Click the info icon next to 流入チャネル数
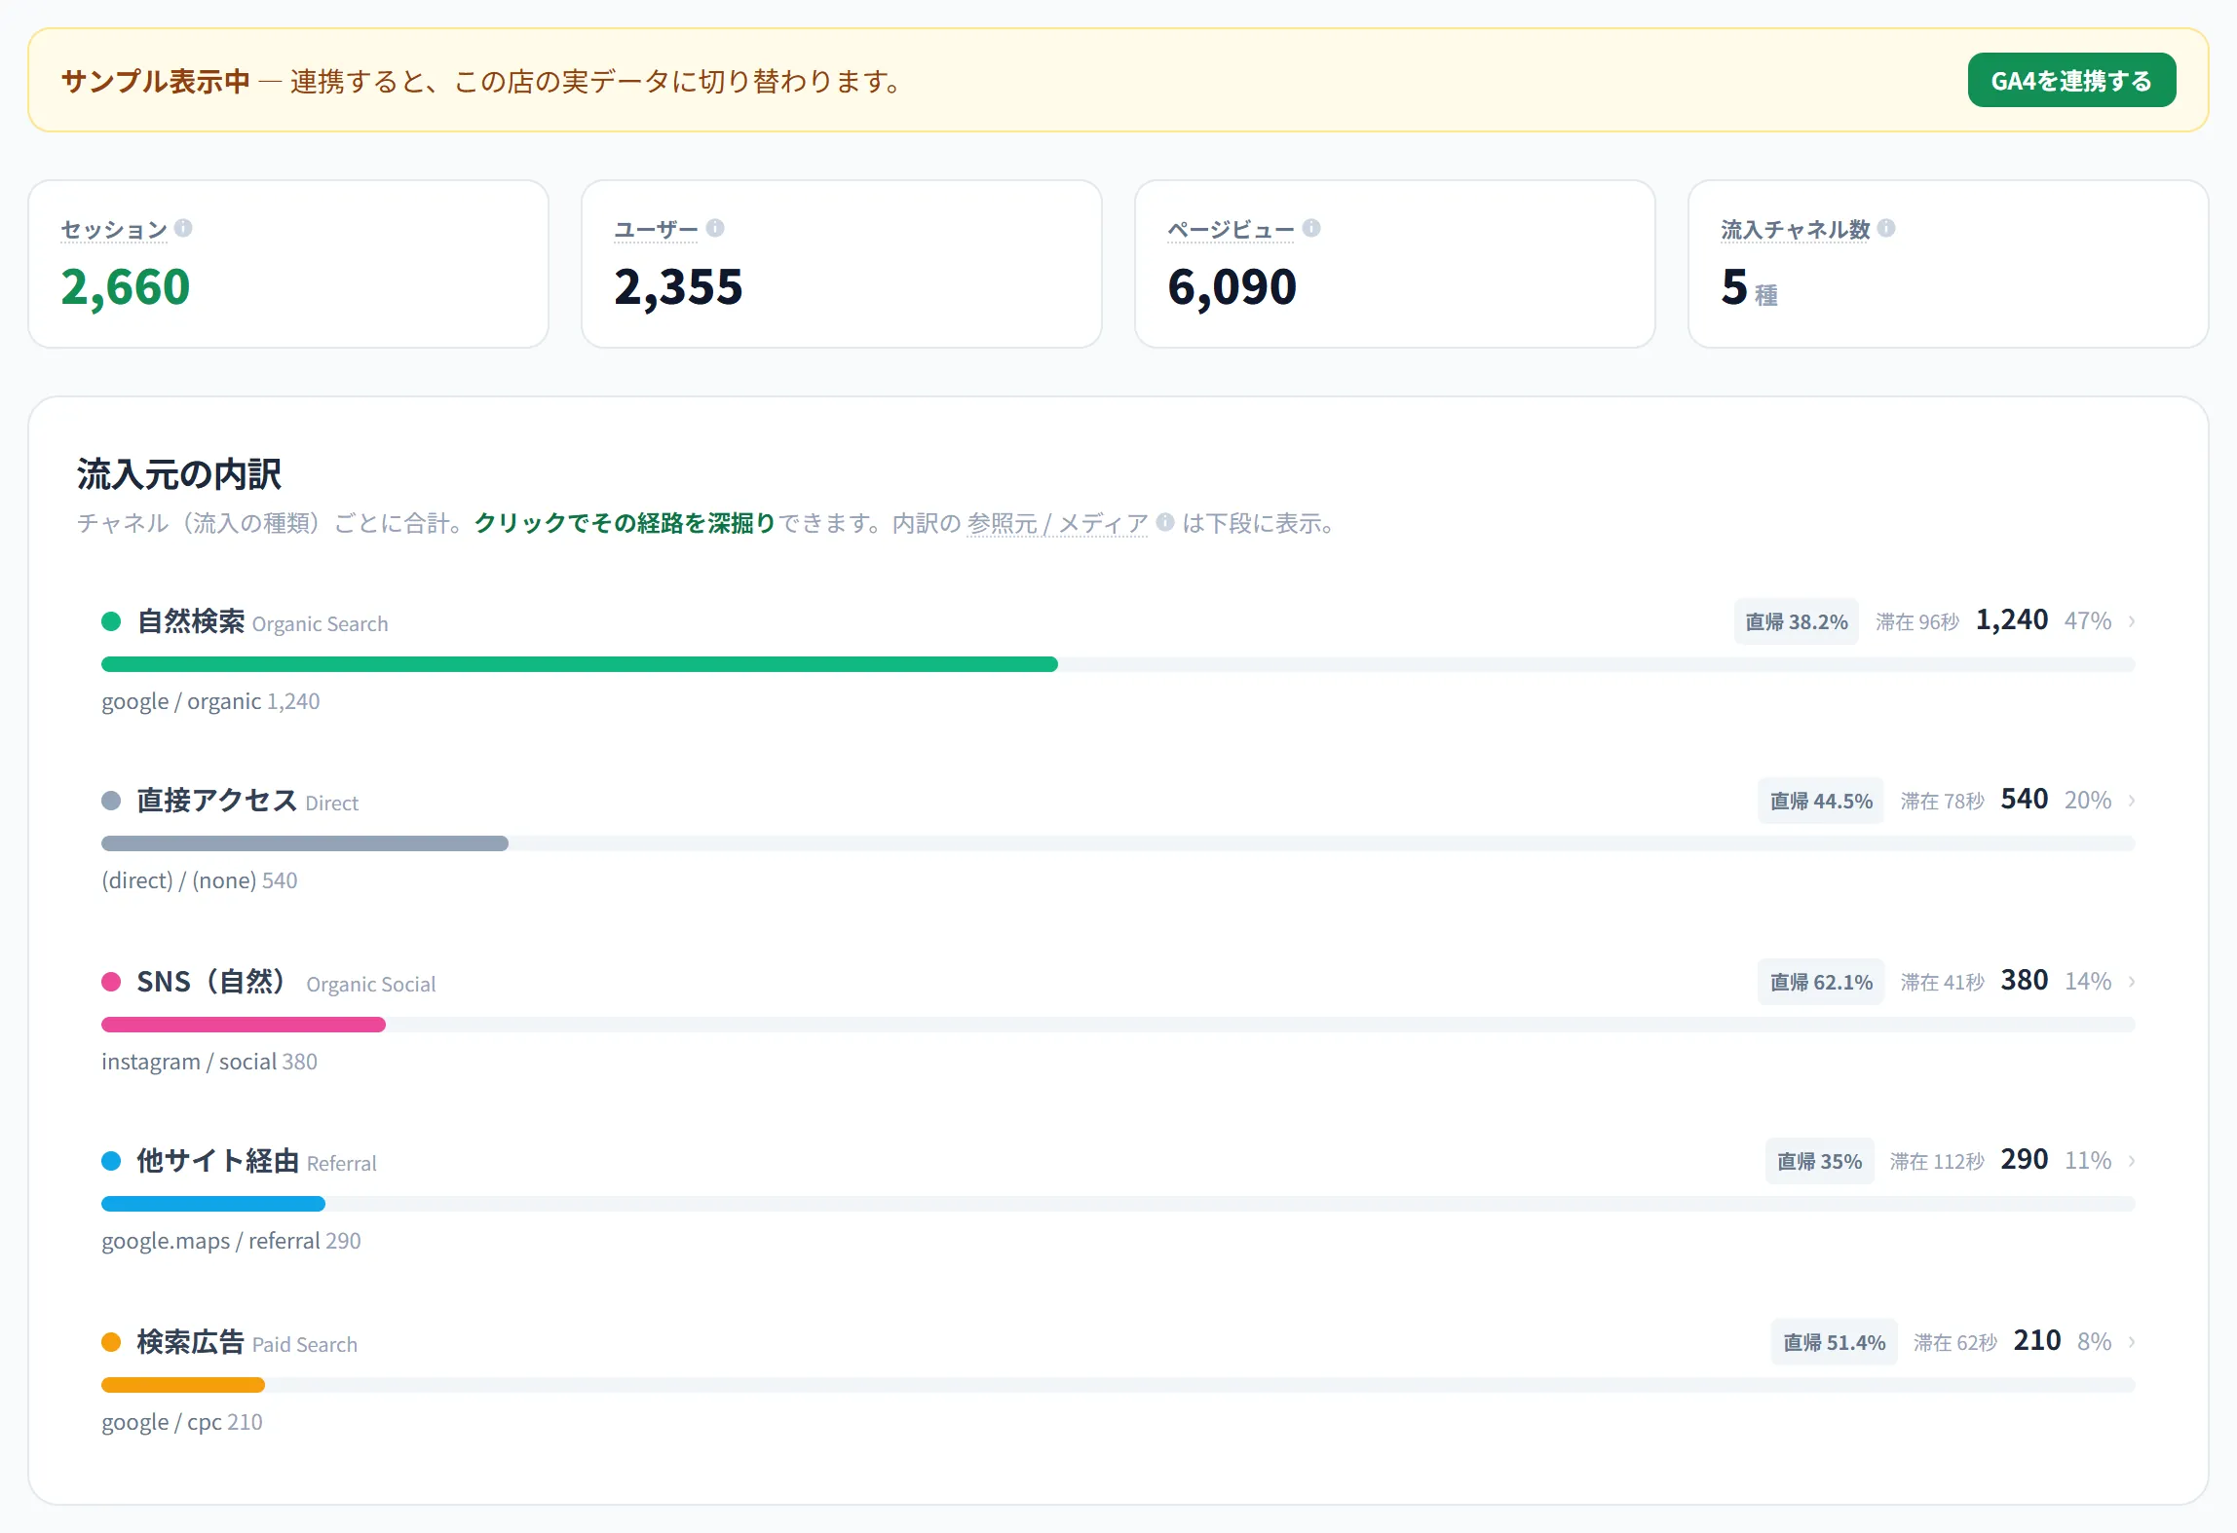The width and height of the screenshot is (2237, 1533). [x=1886, y=228]
